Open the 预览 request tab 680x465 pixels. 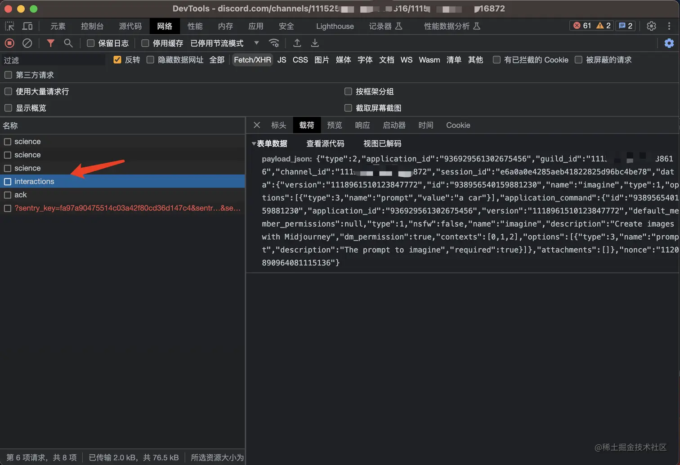[335, 125]
